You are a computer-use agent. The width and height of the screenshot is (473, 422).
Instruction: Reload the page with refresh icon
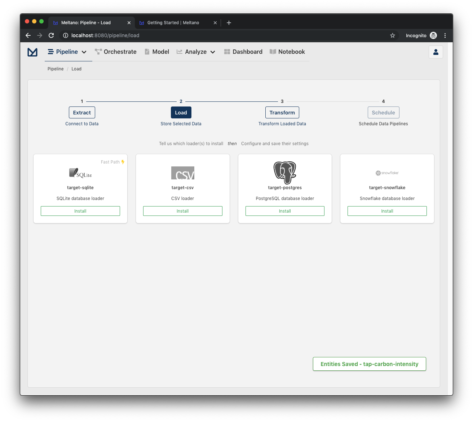coord(51,35)
